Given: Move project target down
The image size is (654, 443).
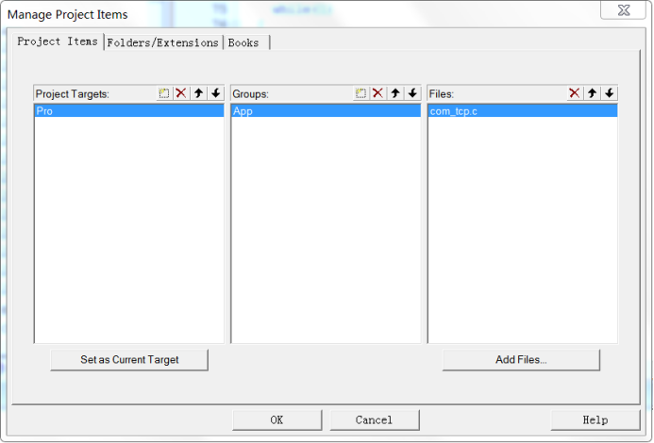Looking at the screenshot, I should coord(215,93).
